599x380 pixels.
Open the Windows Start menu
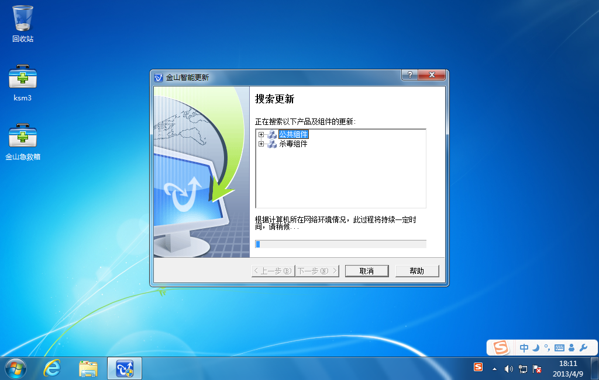(16, 369)
